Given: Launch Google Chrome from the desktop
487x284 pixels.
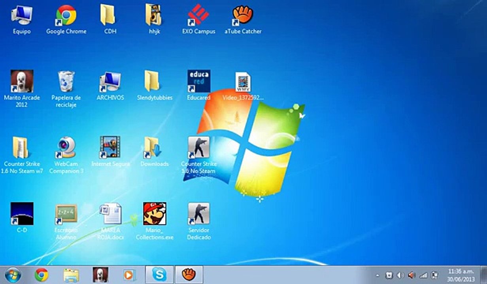Looking at the screenshot, I should (x=66, y=20).
